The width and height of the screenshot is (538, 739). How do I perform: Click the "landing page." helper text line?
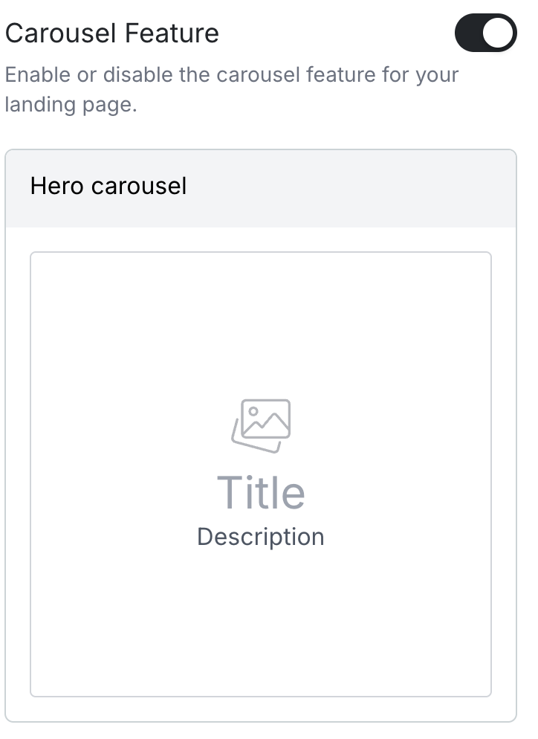point(71,104)
